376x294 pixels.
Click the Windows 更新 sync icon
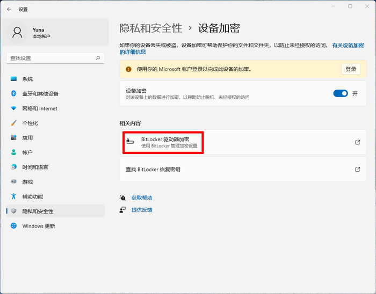[13, 225]
